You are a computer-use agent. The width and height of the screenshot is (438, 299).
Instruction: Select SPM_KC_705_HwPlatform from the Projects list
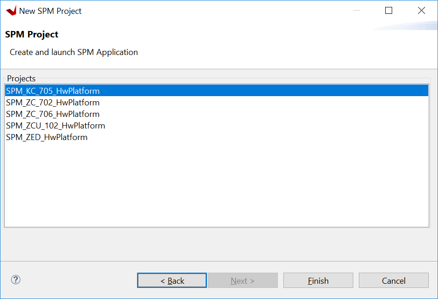52,91
